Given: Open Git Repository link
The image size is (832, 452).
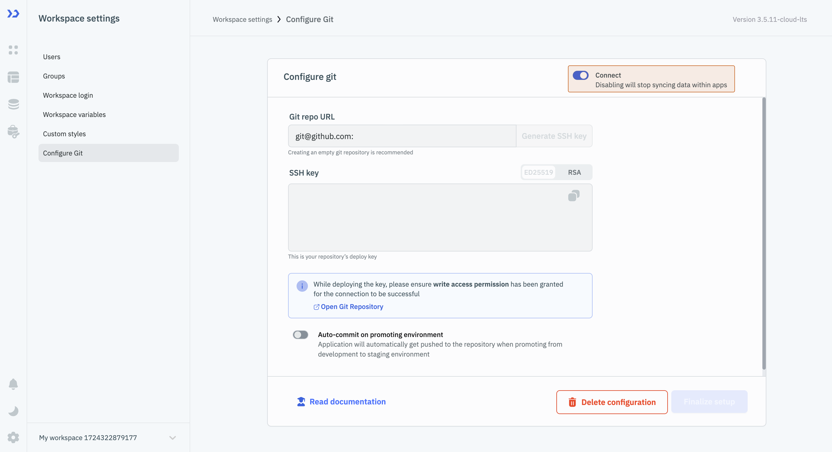Looking at the screenshot, I should 351,306.
